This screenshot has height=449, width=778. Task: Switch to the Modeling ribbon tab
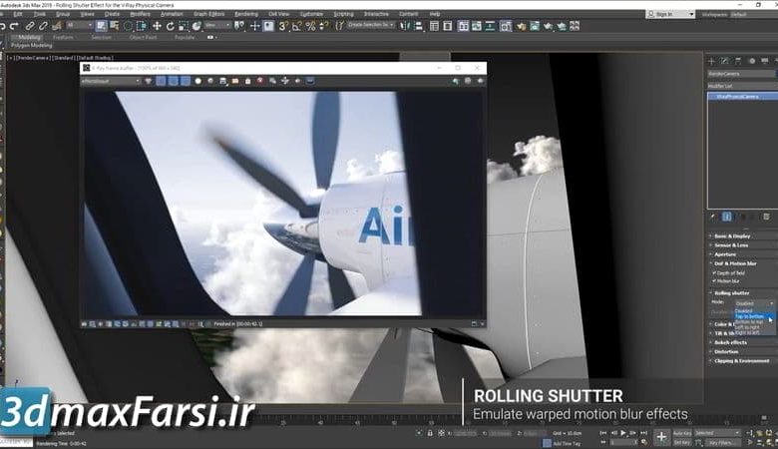tap(29, 37)
